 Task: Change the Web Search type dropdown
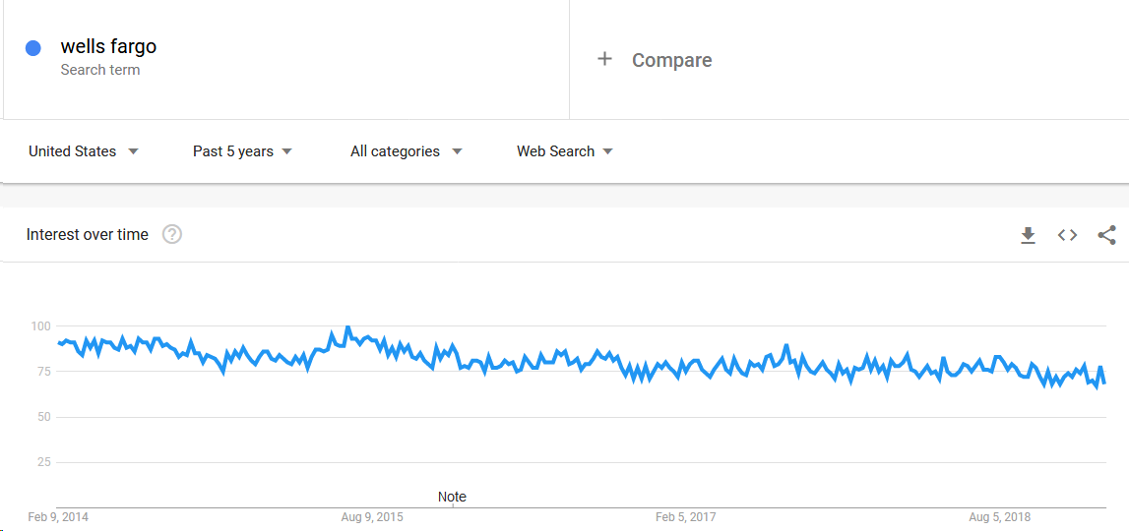pos(565,151)
